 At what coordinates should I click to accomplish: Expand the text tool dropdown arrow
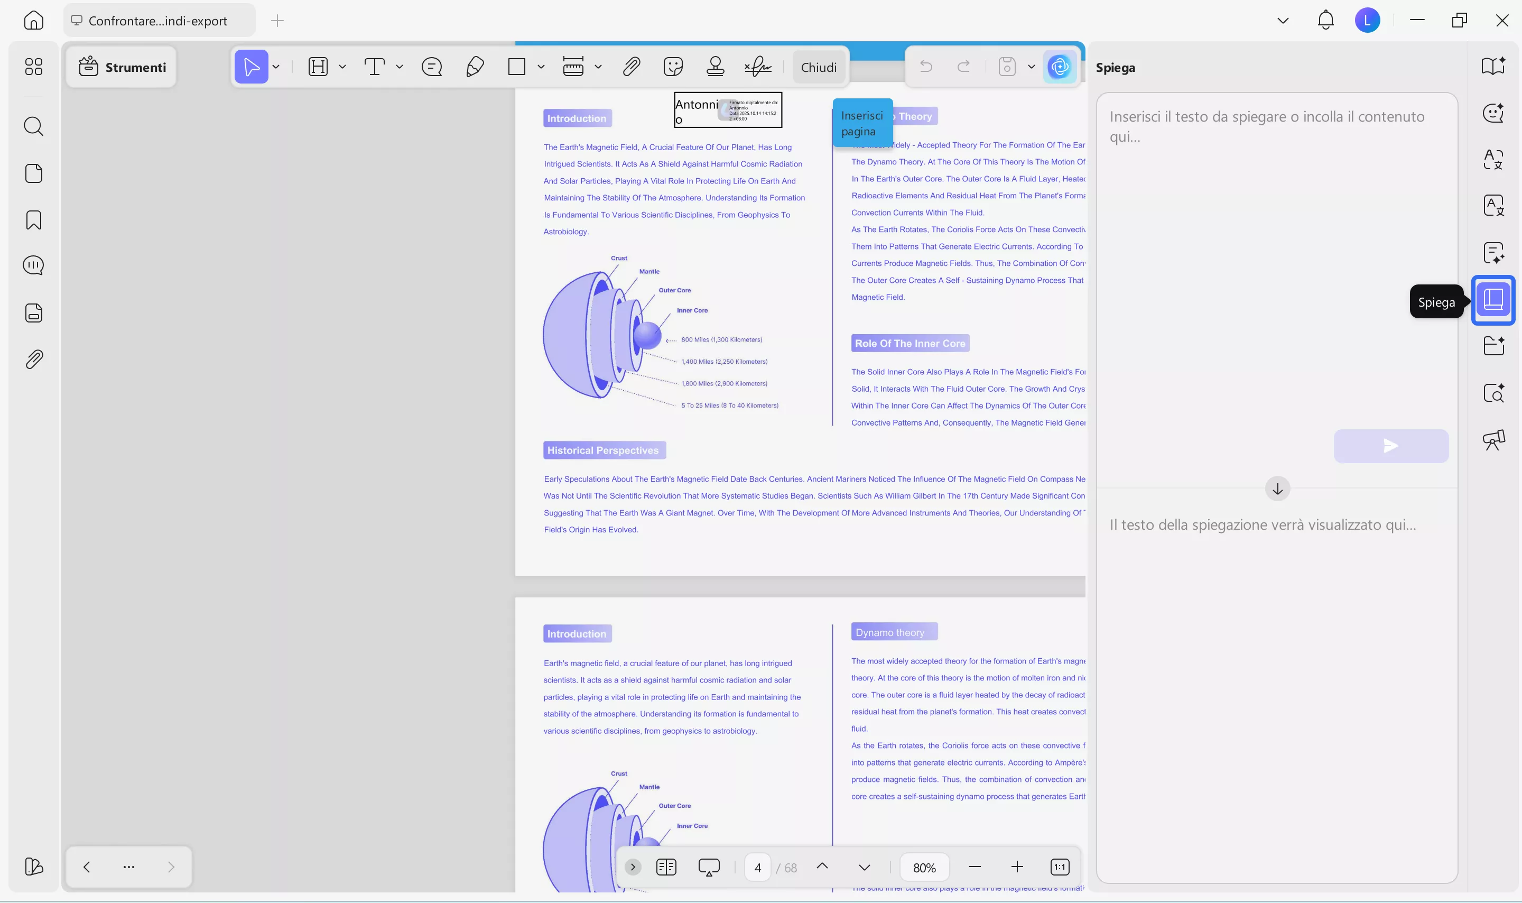[x=400, y=66]
